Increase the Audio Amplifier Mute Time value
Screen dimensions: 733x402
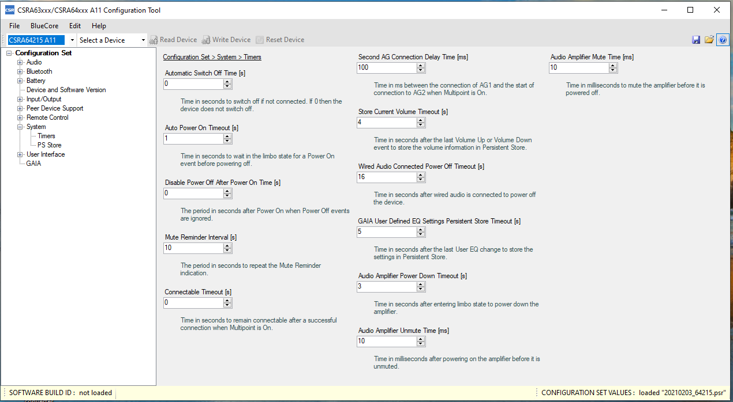click(613, 65)
